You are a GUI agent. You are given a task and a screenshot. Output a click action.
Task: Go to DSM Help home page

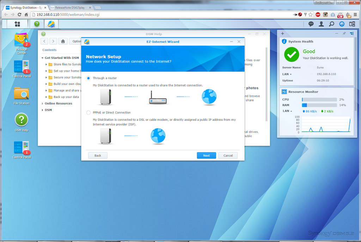(63, 41)
